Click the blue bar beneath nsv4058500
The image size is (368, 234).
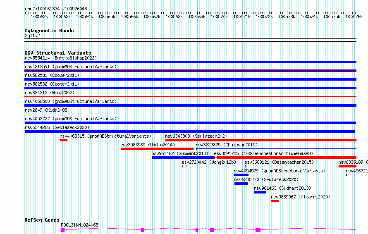point(190,105)
